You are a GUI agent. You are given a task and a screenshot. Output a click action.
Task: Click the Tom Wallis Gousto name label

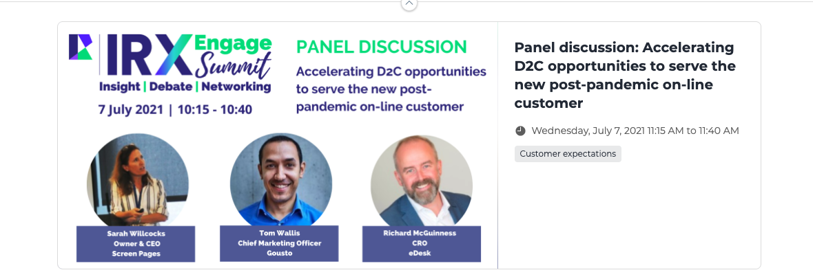point(280,243)
